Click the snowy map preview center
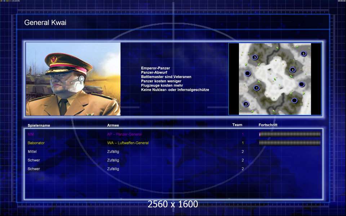 [275, 79]
